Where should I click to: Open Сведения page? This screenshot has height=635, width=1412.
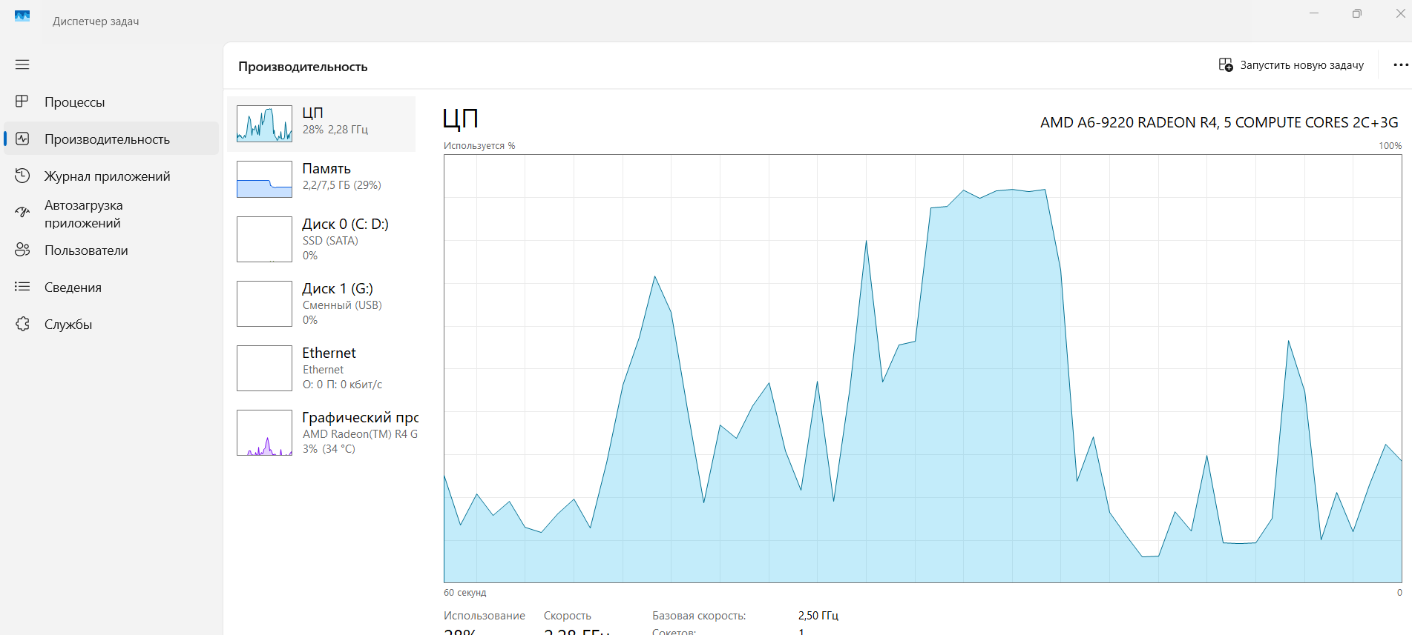click(x=111, y=287)
